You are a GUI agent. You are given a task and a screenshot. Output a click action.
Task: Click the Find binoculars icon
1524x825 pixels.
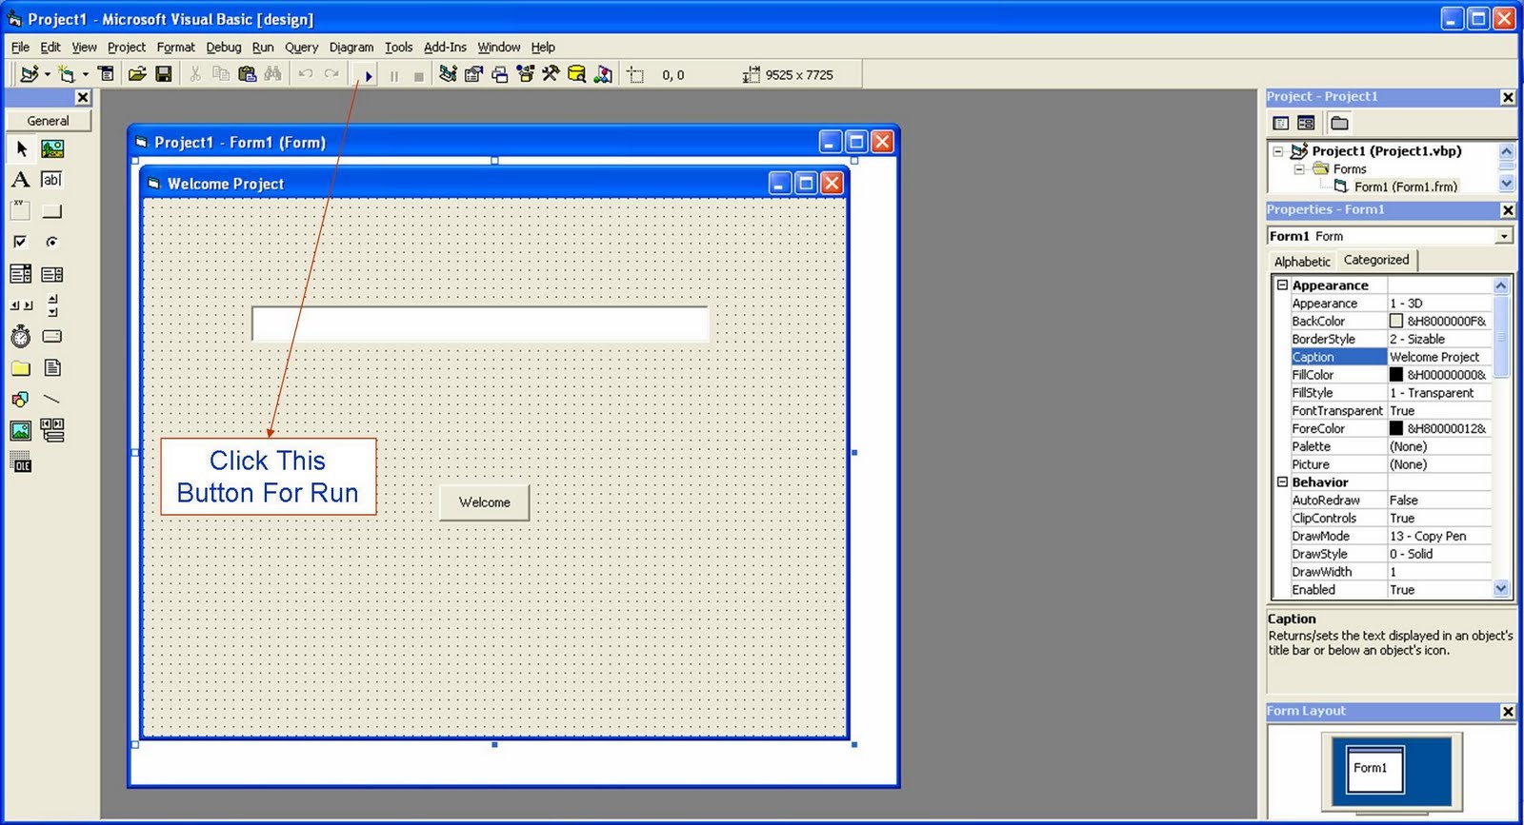273,74
